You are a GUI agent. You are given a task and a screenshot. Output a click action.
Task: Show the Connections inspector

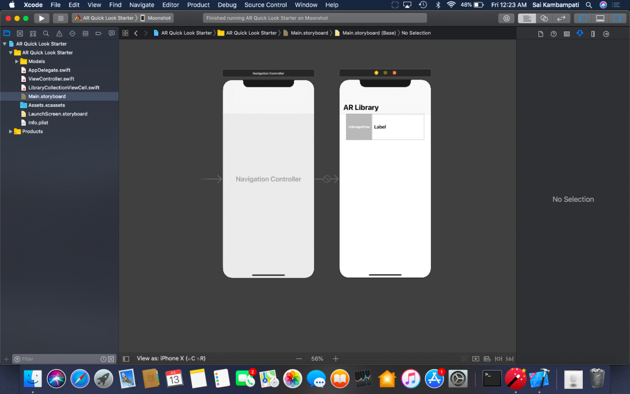[606, 34]
